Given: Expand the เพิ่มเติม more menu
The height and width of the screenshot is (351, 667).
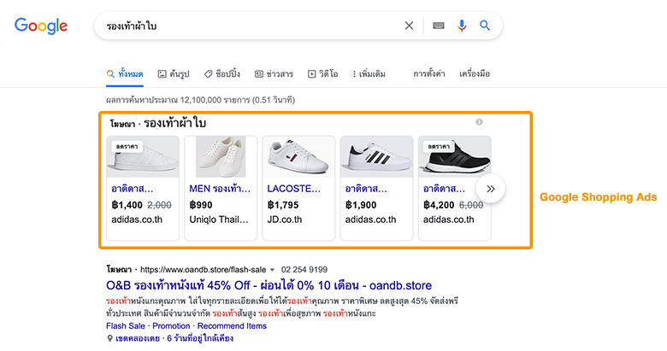Looking at the screenshot, I should (369, 74).
